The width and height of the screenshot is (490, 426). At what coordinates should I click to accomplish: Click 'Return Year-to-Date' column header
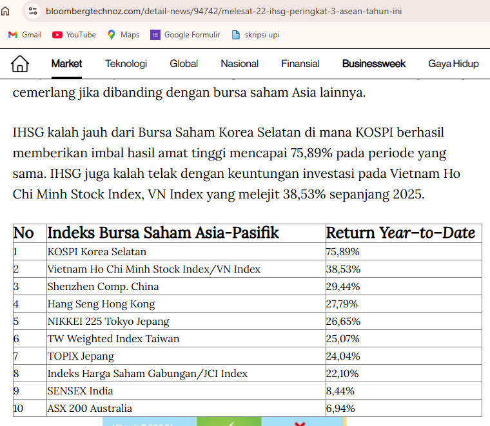[404, 233]
